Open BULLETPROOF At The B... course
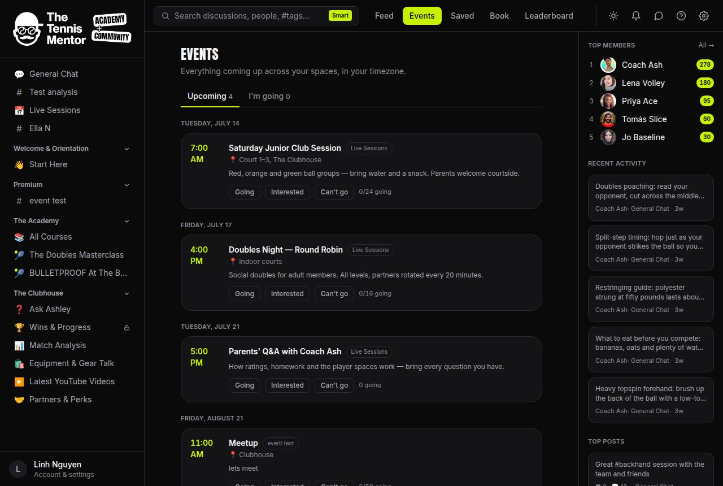Image resolution: width=723 pixels, height=486 pixels. [72, 273]
